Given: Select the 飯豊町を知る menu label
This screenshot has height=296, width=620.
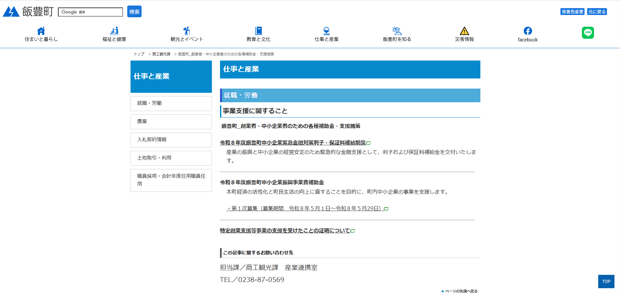Looking at the screenshot, I should [x=397, y=39].
